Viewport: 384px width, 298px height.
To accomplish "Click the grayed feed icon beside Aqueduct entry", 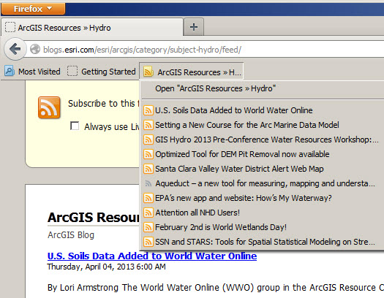I will [x=148, y=183].
